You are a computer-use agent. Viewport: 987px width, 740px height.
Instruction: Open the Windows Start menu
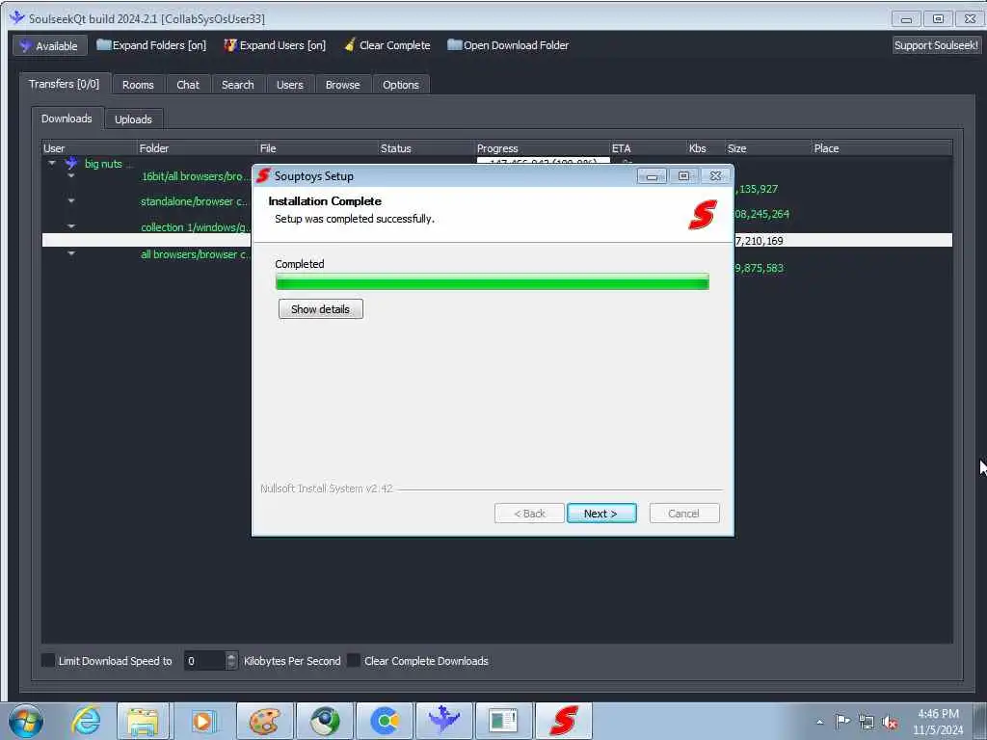coord(26,721)
